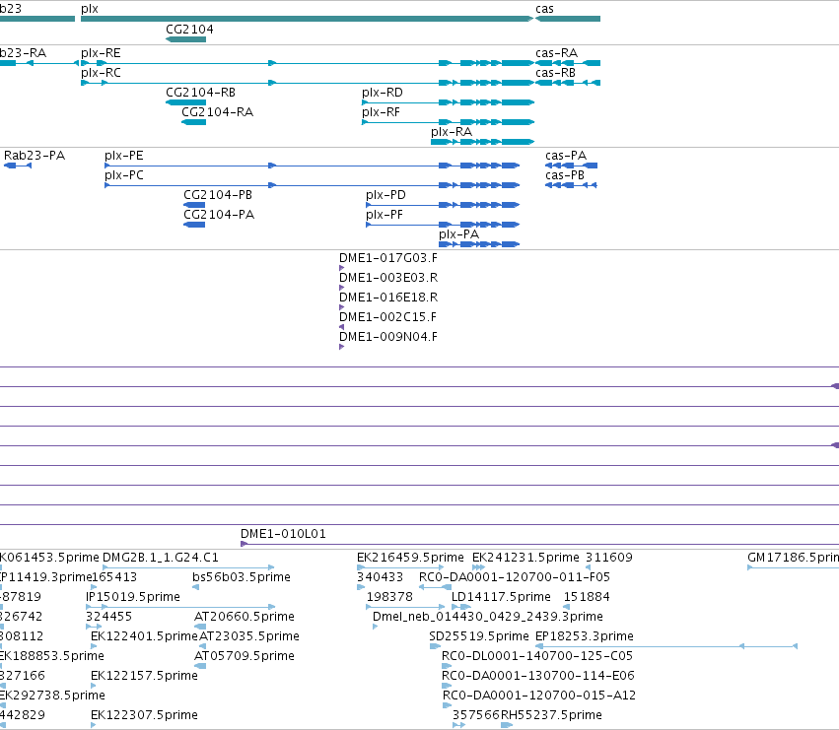Click the plx-RF transcript
Screen dimensions: 839x730
coord(448,122)
